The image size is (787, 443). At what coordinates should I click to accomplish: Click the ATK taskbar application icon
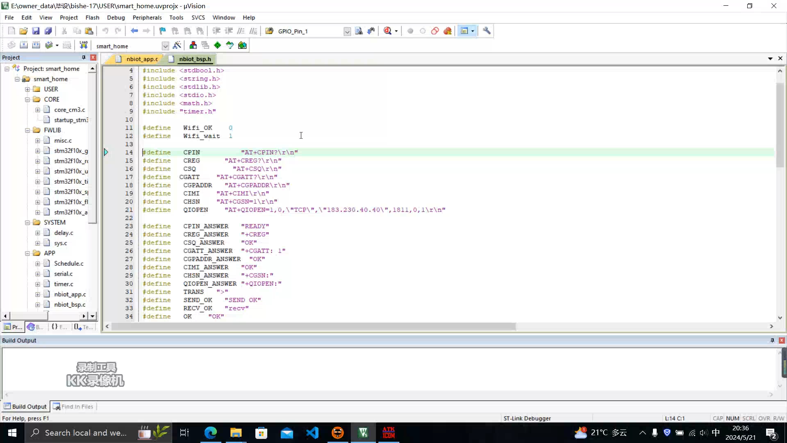pos(389,432)
